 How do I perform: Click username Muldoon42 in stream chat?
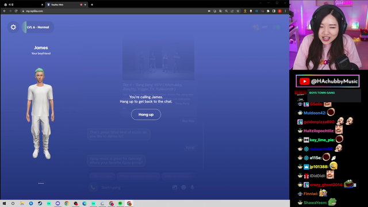tap(315, 113)
